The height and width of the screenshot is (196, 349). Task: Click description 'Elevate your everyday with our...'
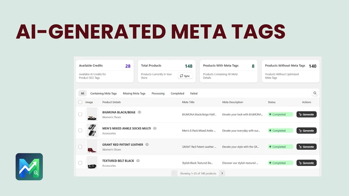241,130
